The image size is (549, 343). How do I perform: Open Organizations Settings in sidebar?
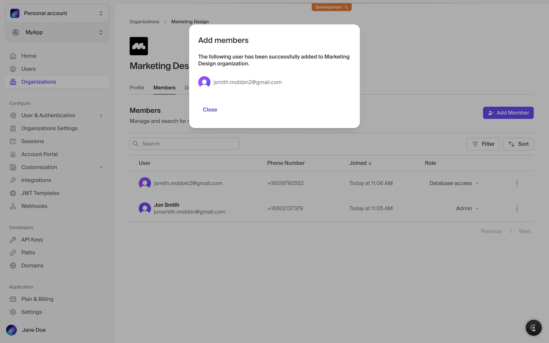coord(49,128)
